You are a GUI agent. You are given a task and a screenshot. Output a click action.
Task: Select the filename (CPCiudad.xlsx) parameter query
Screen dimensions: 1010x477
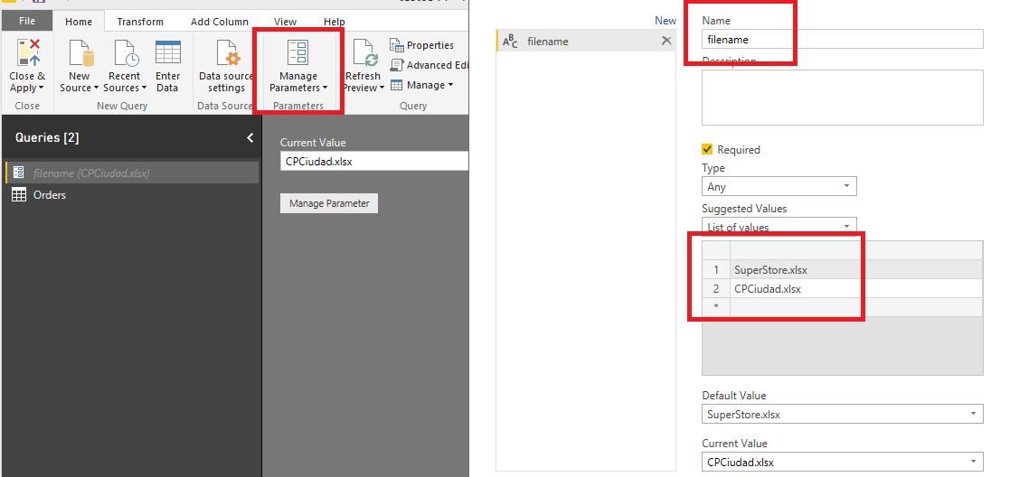(132, 173)
